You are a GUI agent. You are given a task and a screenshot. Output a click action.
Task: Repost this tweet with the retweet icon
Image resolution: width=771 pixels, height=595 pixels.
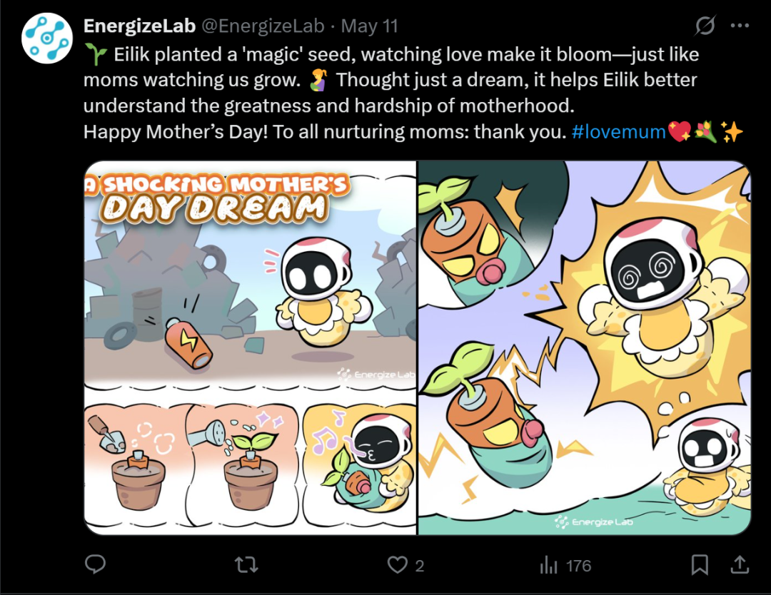pyautogui.click(x=246, y=564)
